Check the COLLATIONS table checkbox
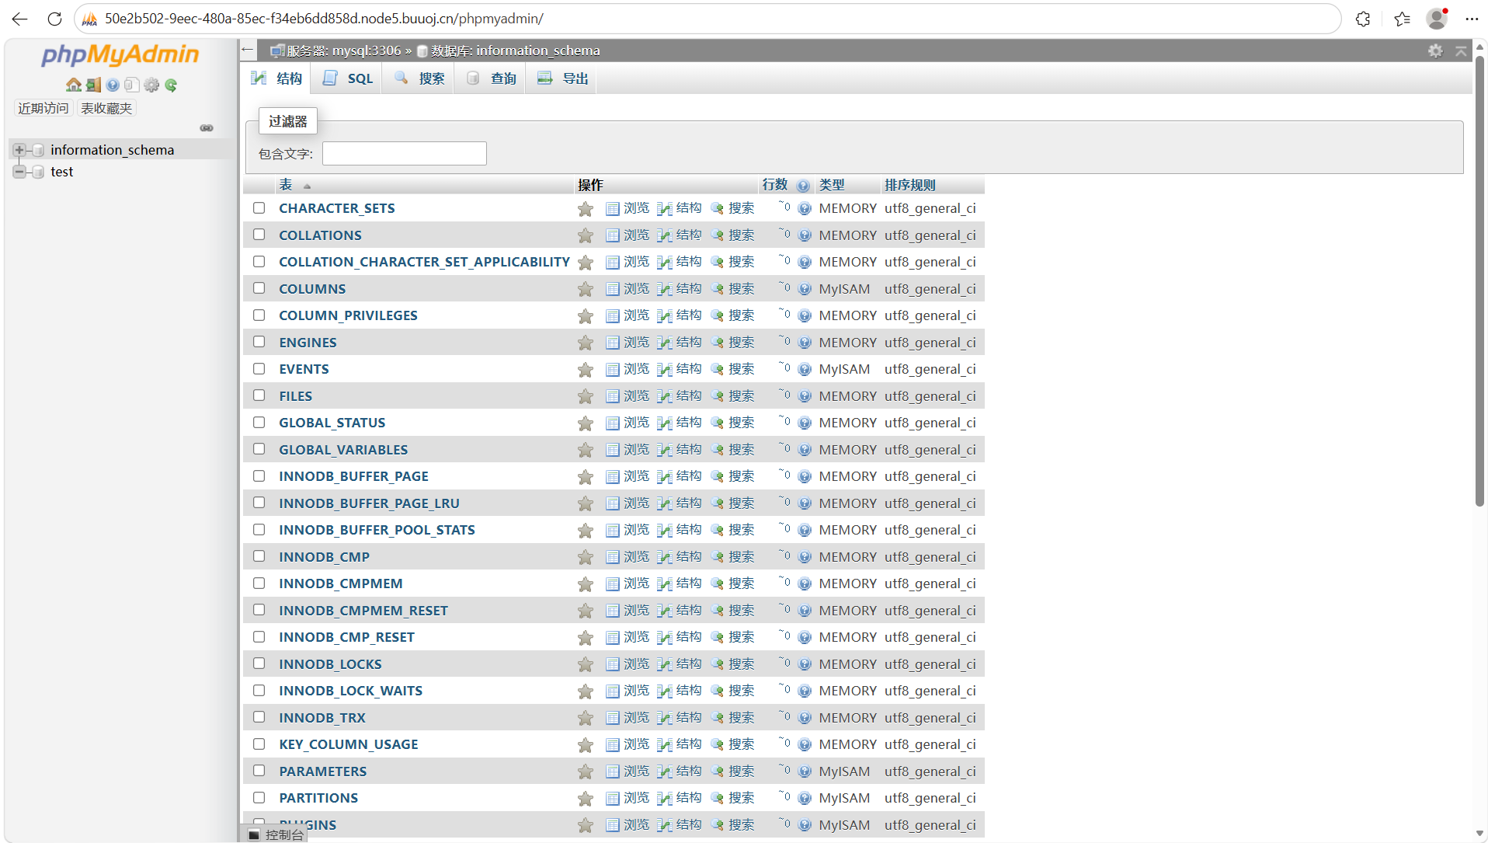Image resolution: width=1488 pixels, height=843 pixels. tap(259, 235)
